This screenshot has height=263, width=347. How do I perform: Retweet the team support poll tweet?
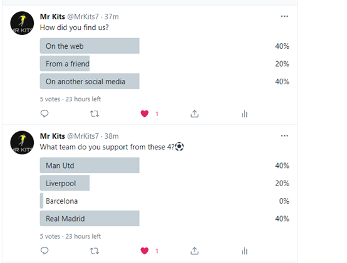pos(95,251)
